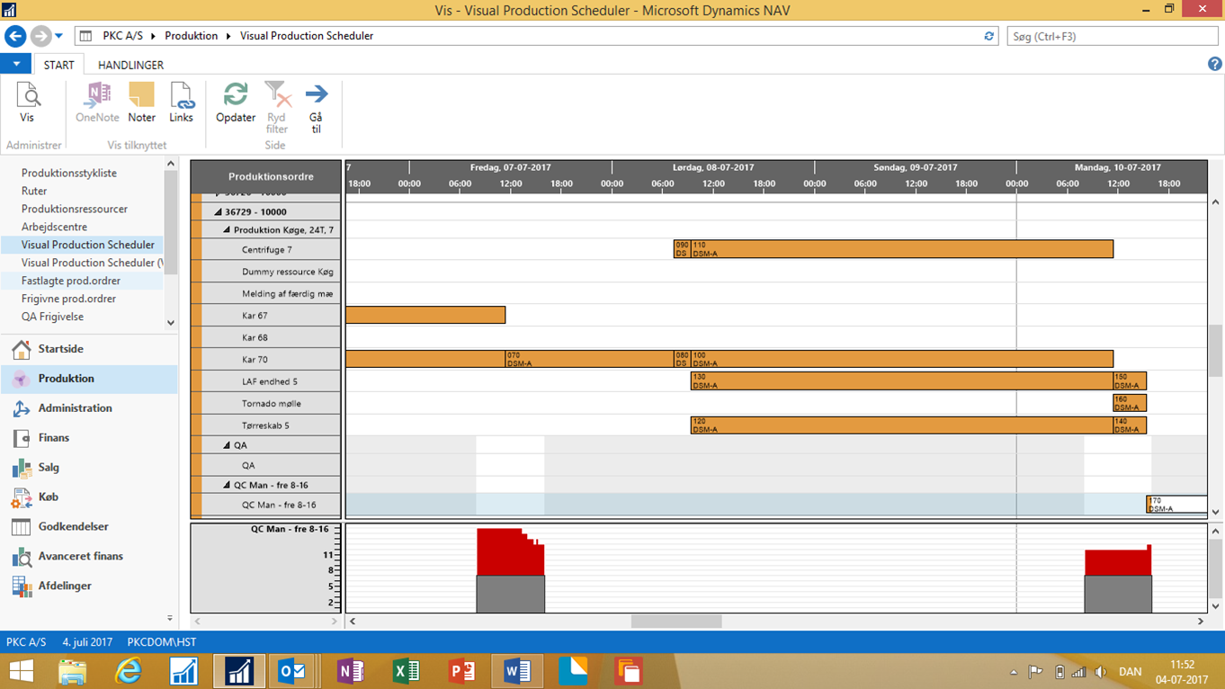Select the START ribbon tab

coord(58,64)
